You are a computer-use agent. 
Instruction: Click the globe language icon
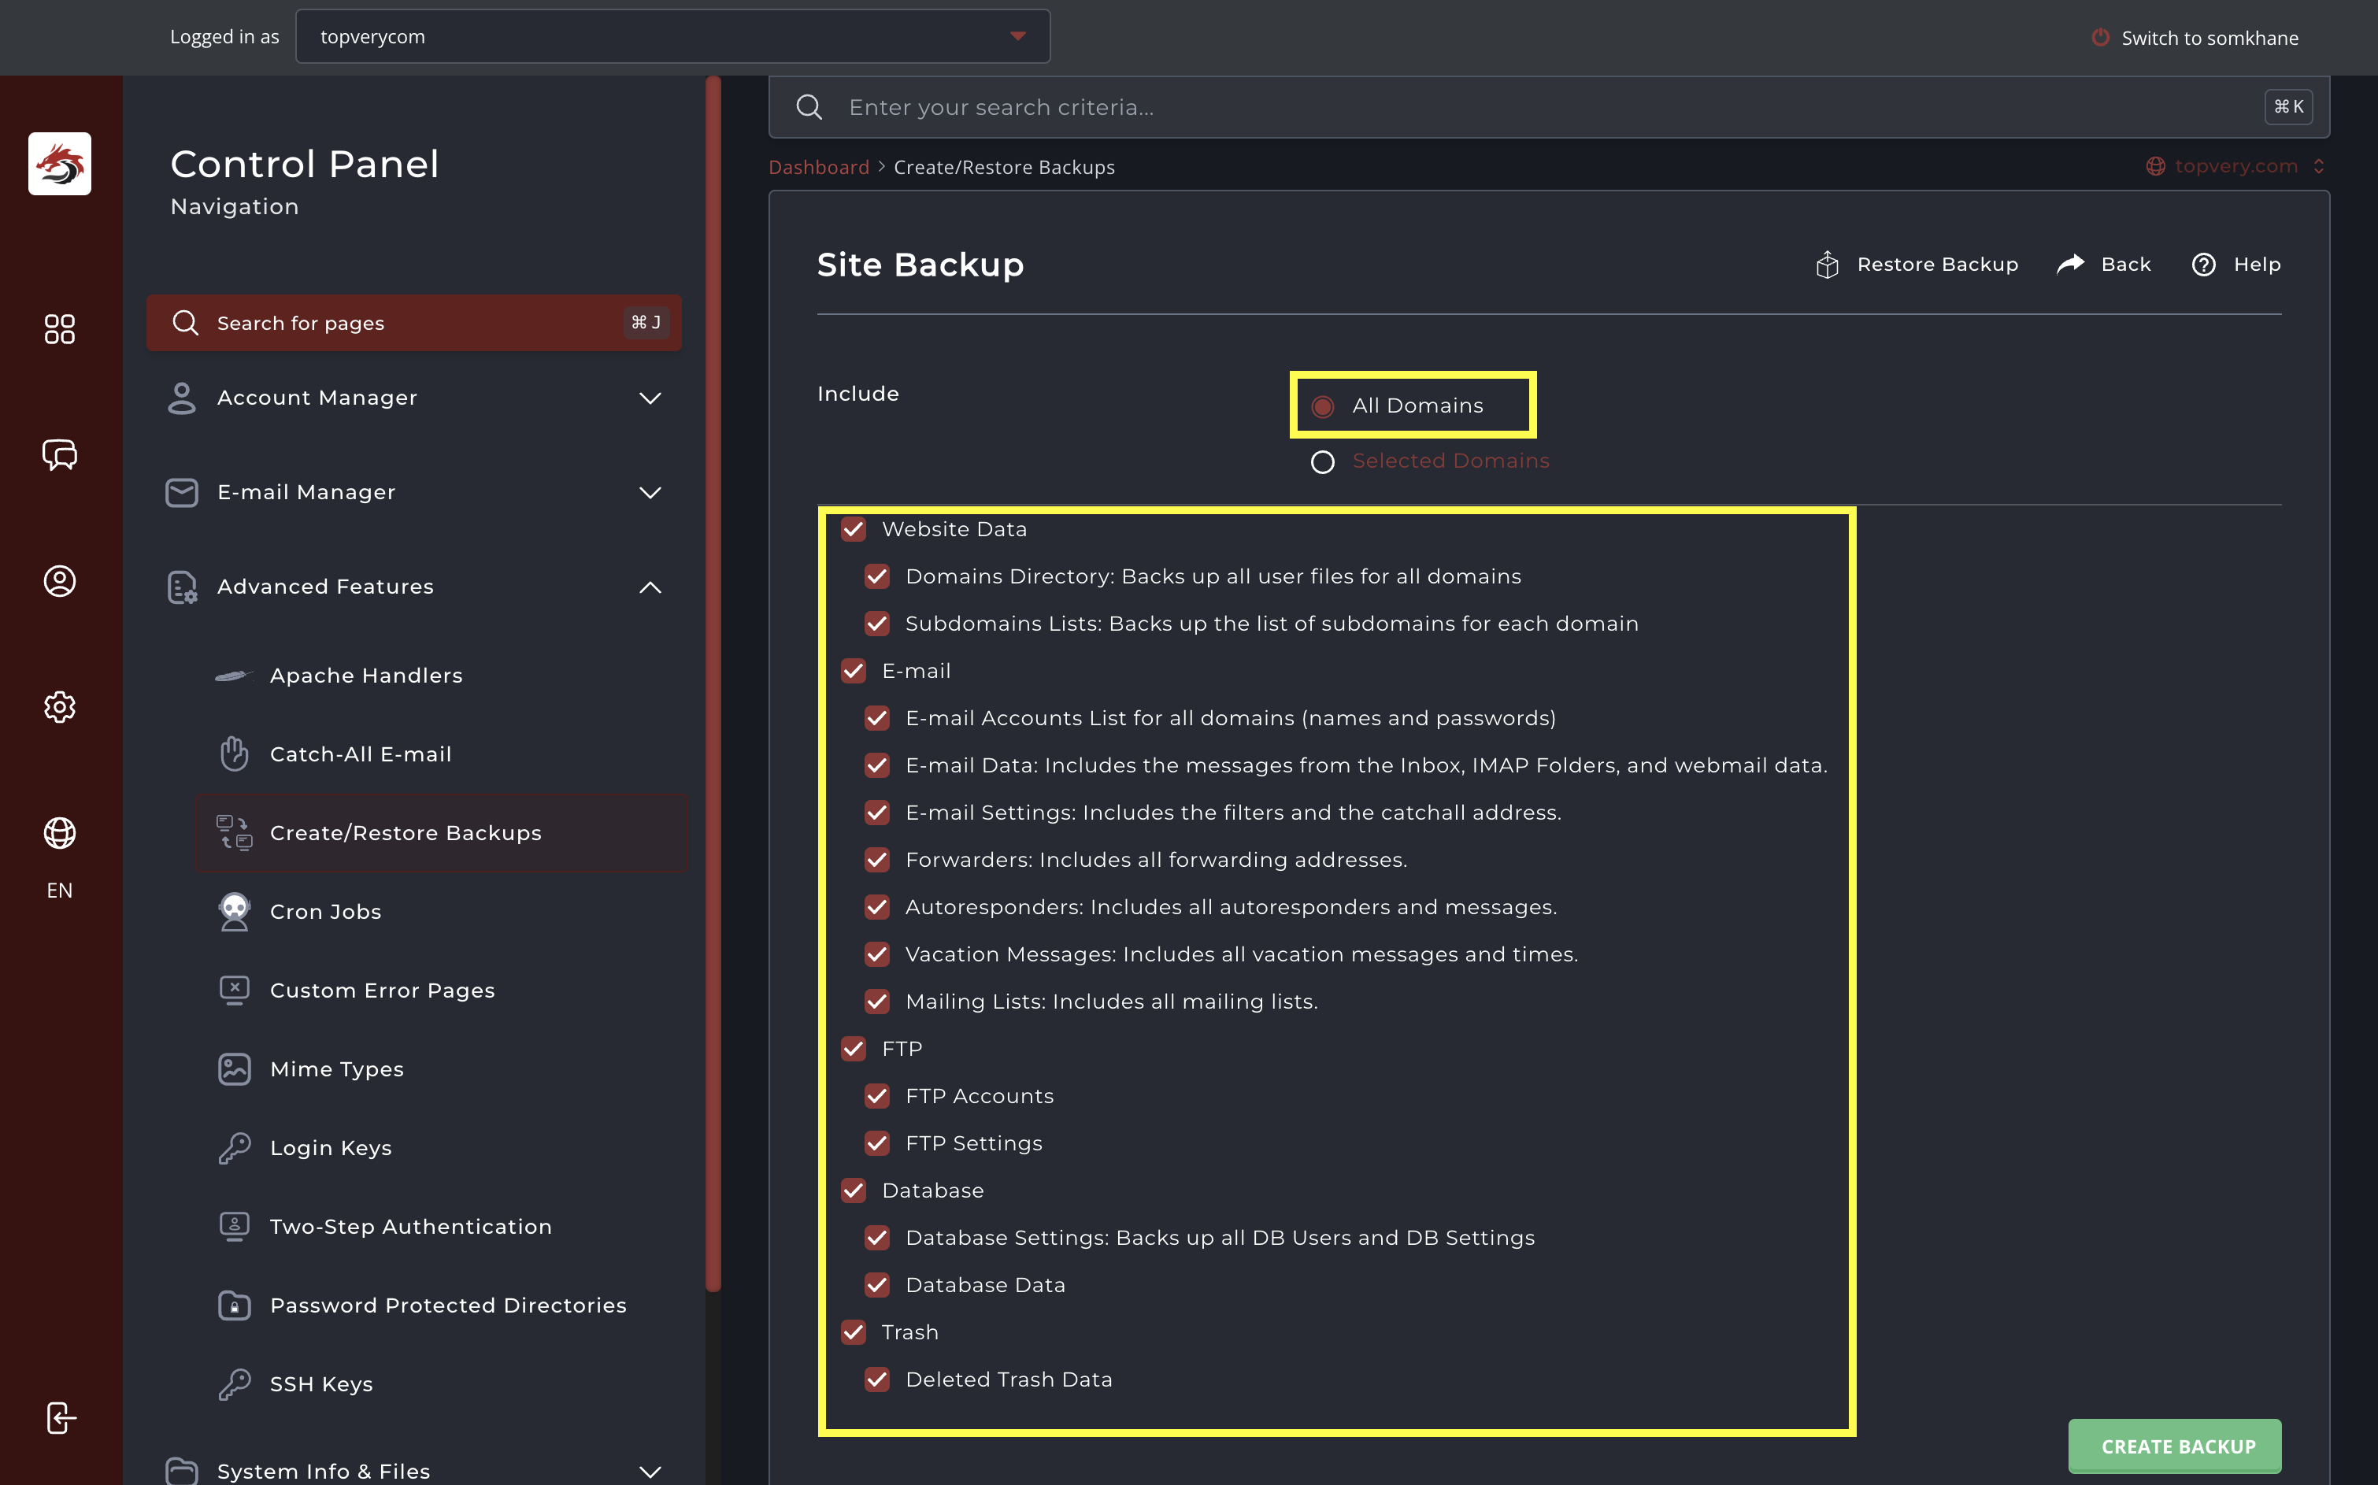click(59, 833)
